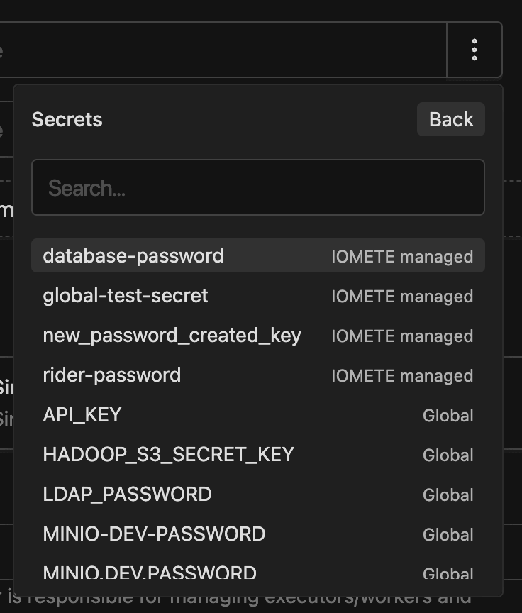Click the Secrets panel heading

coord(67,119)
